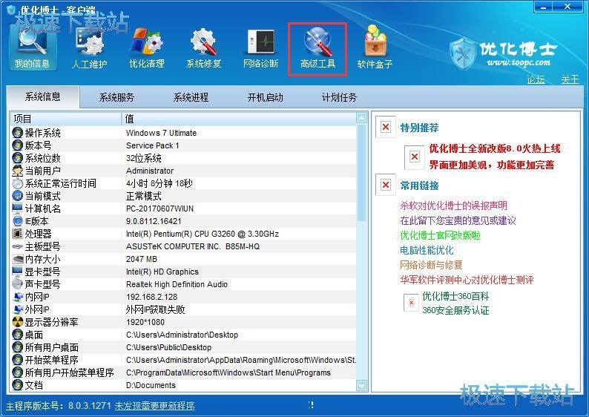Click the 优化博士全新改版8.0火热上线 announcement
Image resolution: width=589 pixels, height=417 pixels.
click(495, 148)
